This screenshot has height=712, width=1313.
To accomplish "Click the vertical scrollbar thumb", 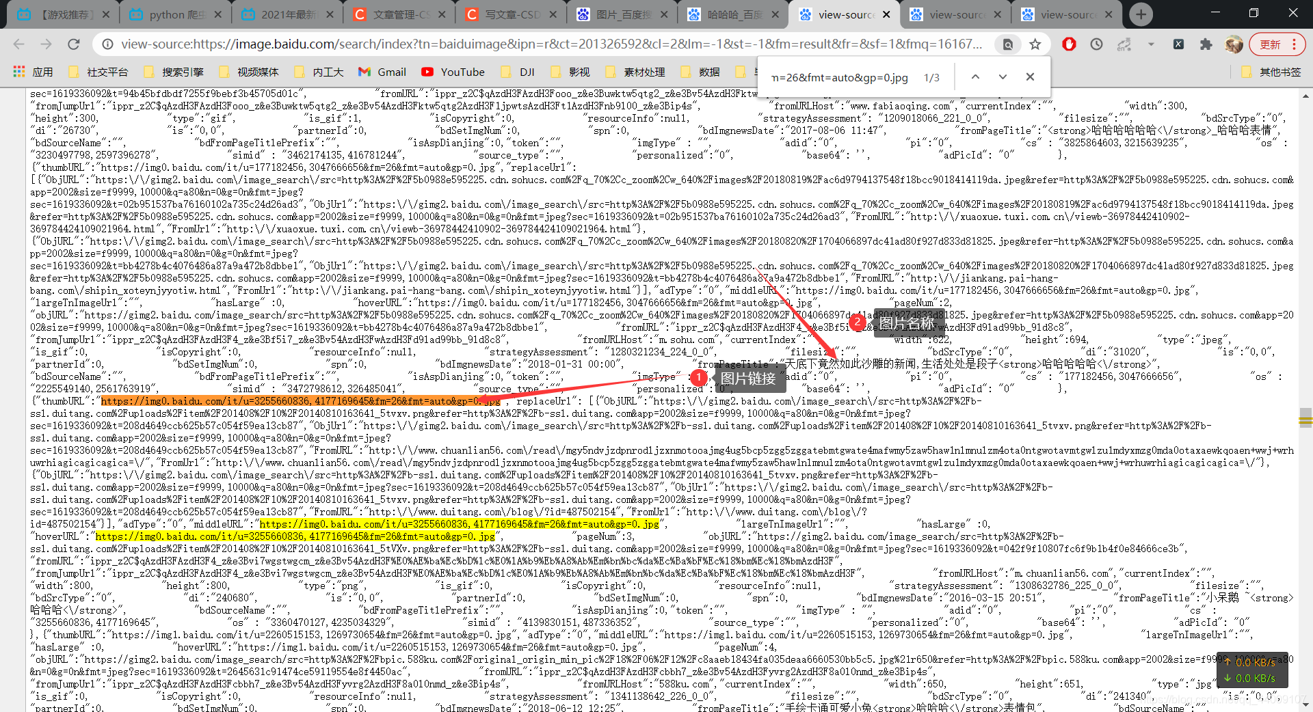I will click(x=1305, y=417).
